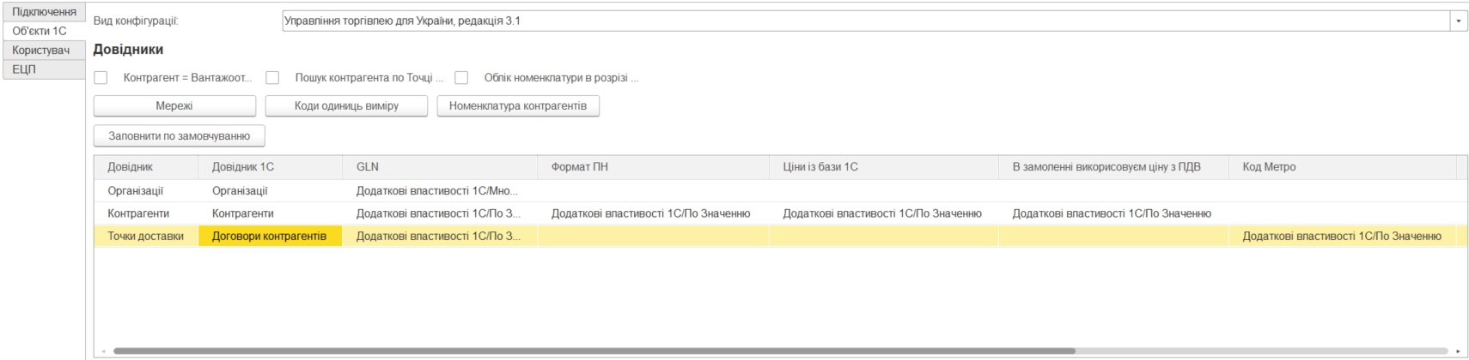Screen dimensions: 1469x360
Task: Check Облік номенклатури в розрізі checkbox
Action: click(462, 78)
